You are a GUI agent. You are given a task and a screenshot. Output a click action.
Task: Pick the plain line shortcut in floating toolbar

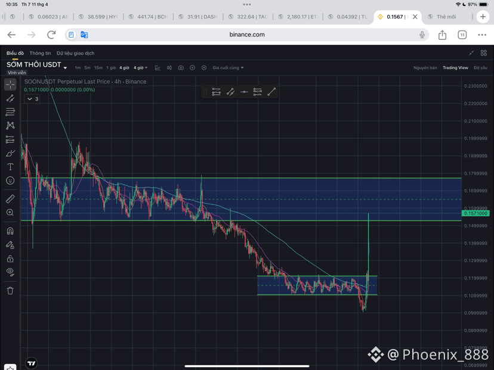(271, 92)
